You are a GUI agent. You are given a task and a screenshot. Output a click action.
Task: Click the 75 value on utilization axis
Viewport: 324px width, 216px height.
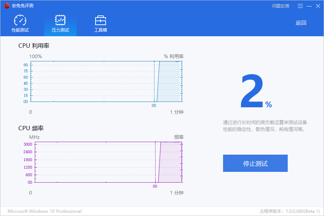[26, 71]
